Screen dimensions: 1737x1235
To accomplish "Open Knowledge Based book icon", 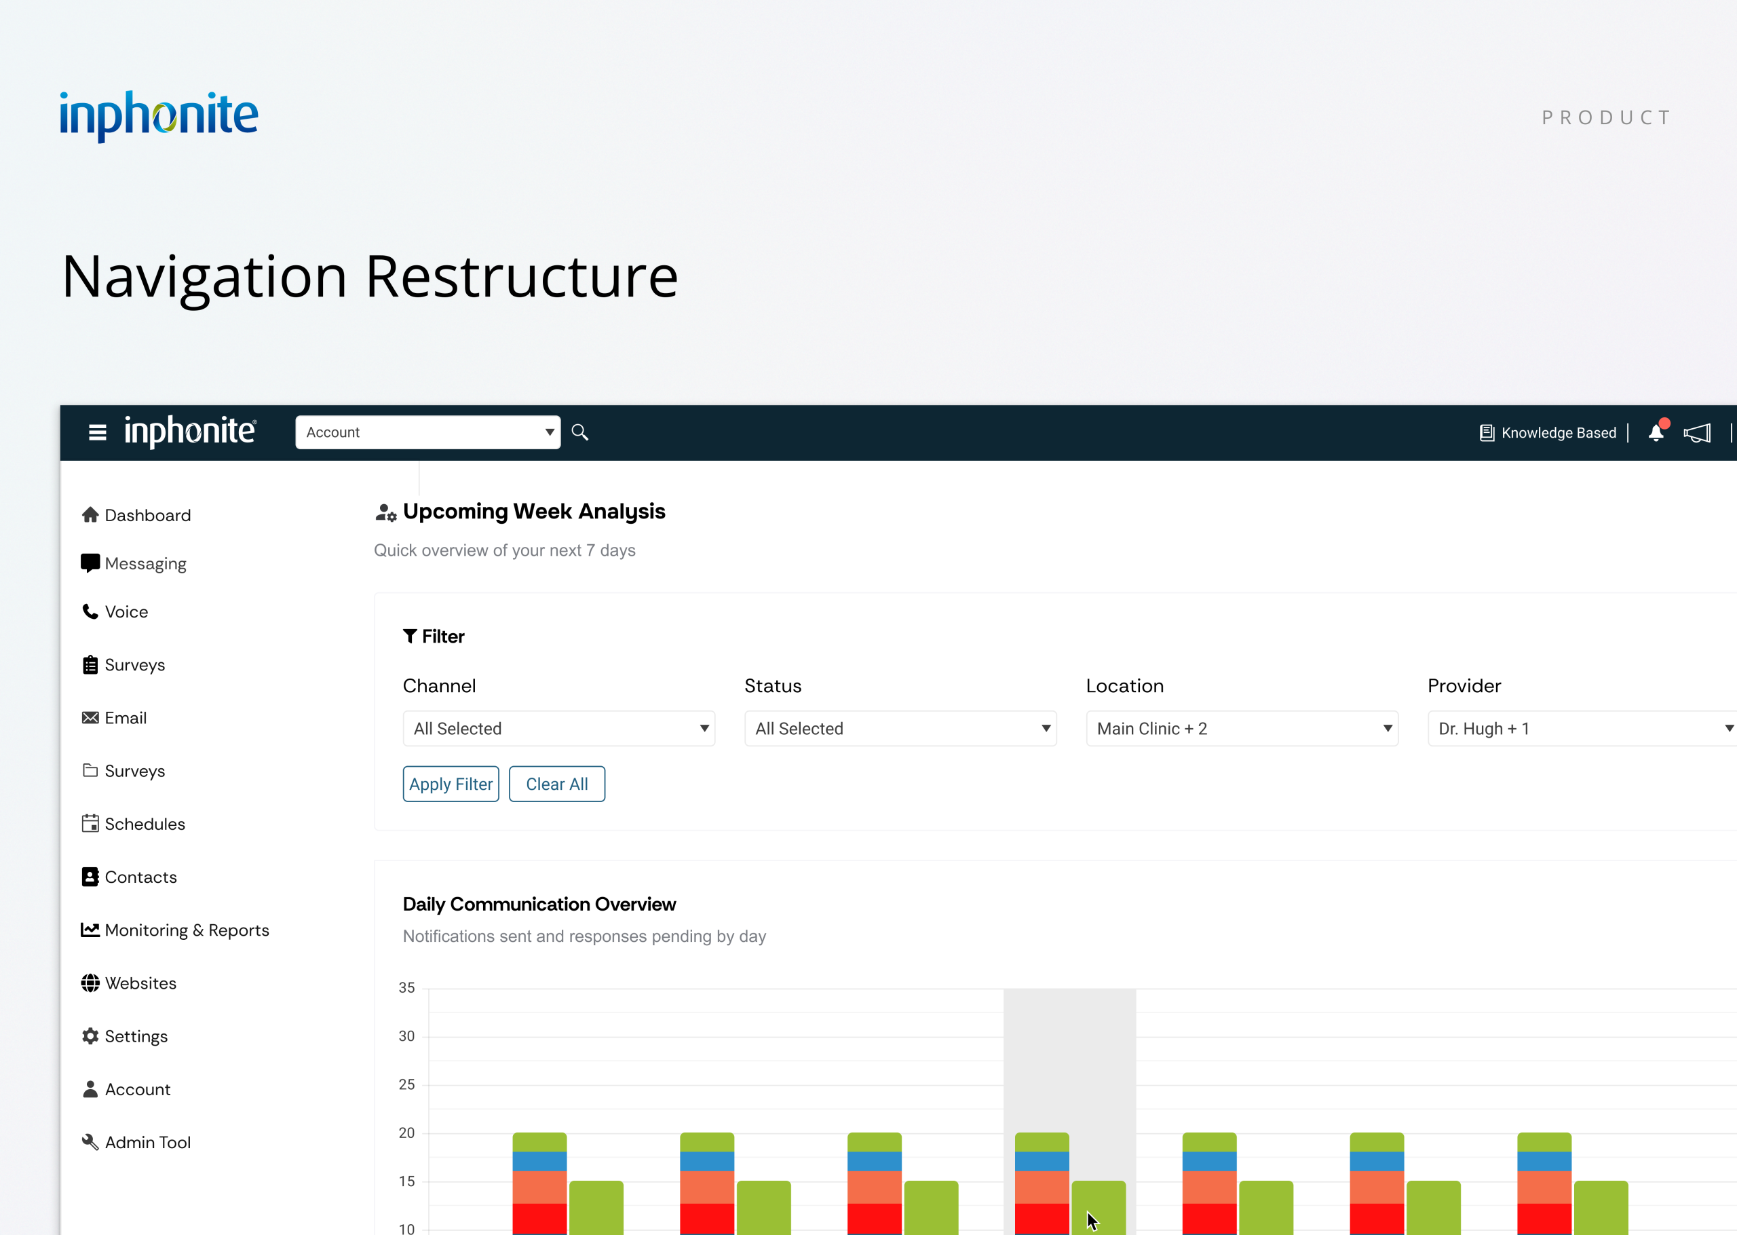I will point(1487,433).
